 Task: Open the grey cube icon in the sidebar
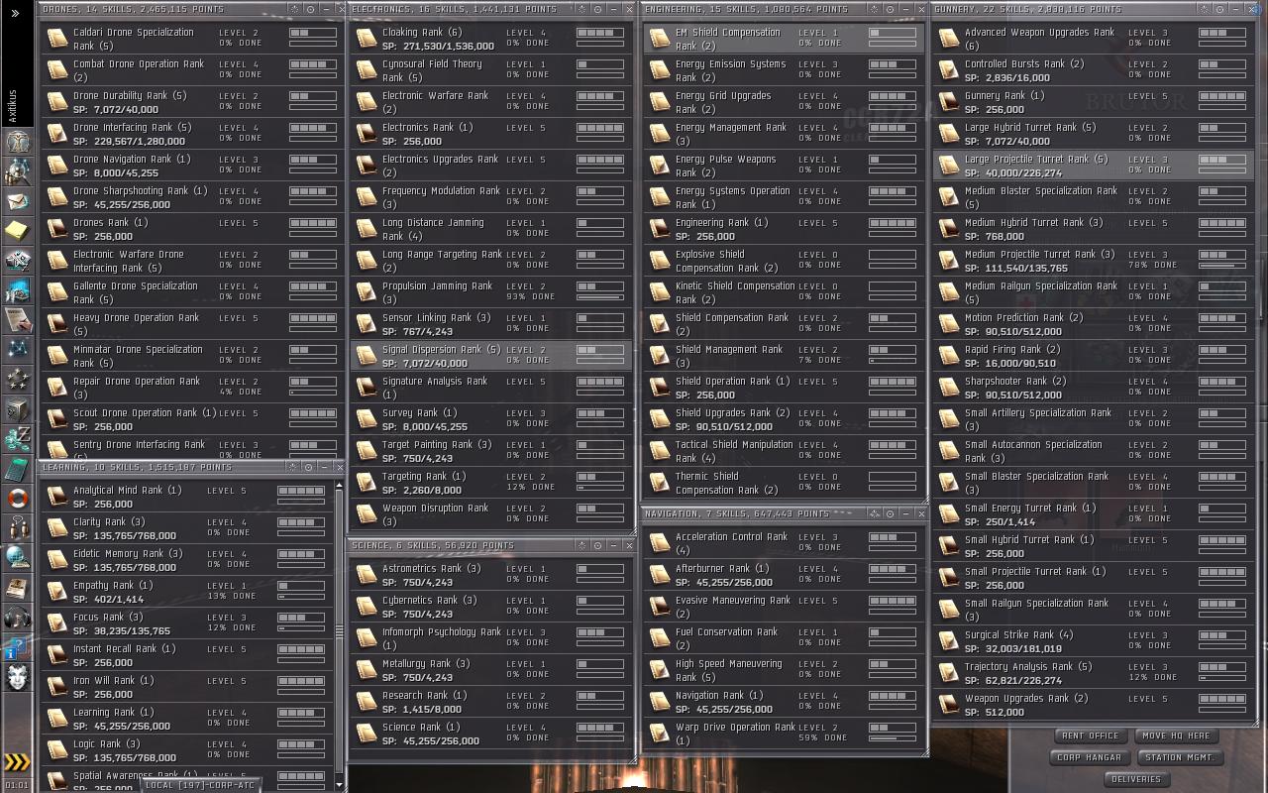point(18,409)
